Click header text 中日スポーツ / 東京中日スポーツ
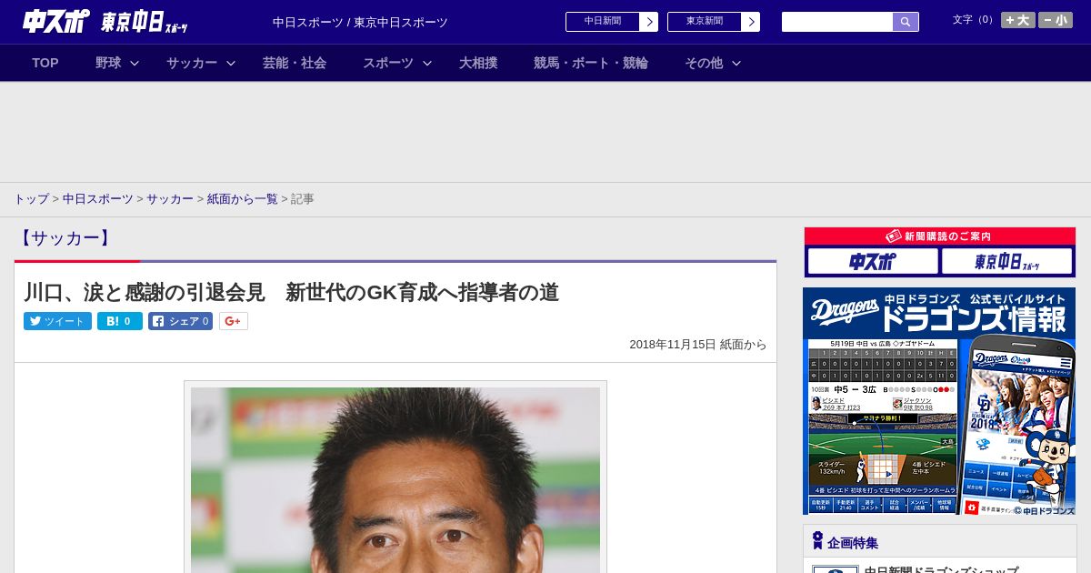The width and height of the screenshot is (1091, 573). click(360, 22)
